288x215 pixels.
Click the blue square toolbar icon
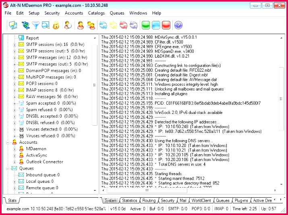click(x=156, y=25)
